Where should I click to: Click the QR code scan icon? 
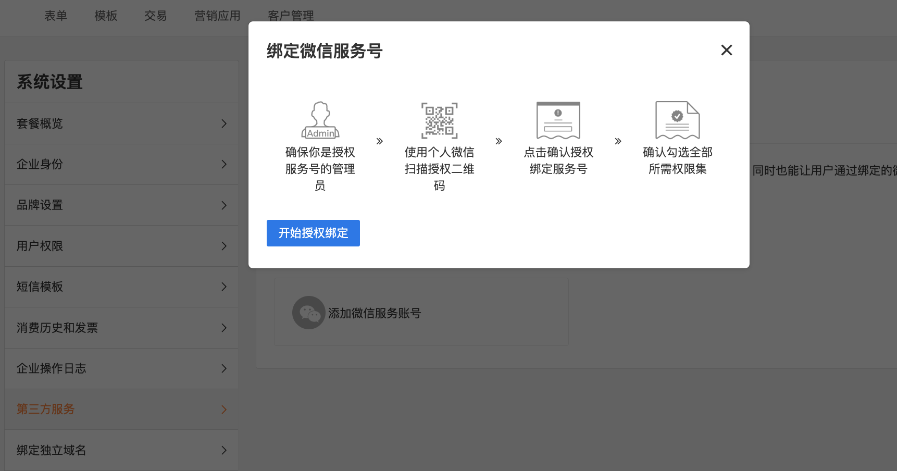[440, 120]
